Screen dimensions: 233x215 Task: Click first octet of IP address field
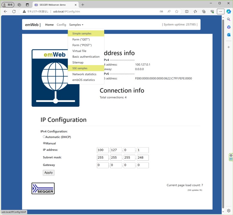point(102,150)
